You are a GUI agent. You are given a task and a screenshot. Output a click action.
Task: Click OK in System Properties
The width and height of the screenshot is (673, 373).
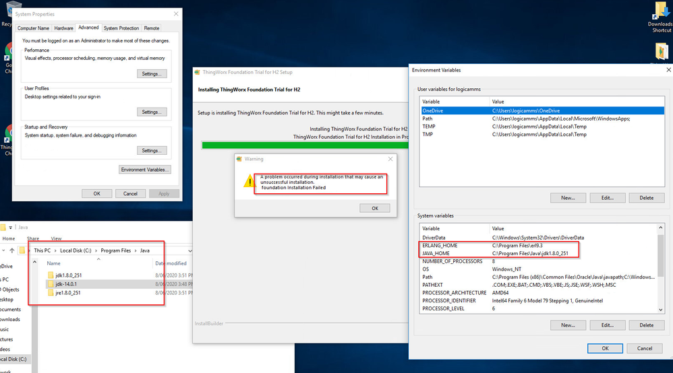point(97,194)
